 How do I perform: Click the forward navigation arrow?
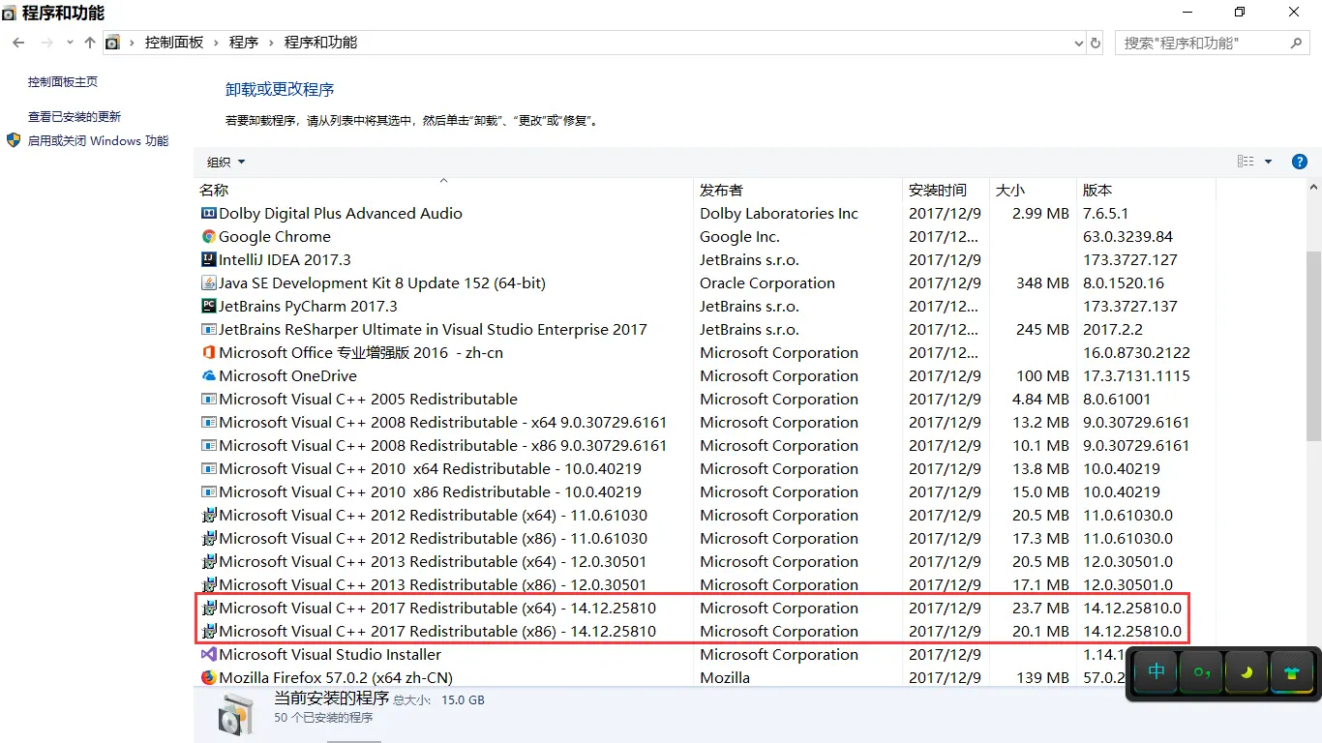[46, 43]
